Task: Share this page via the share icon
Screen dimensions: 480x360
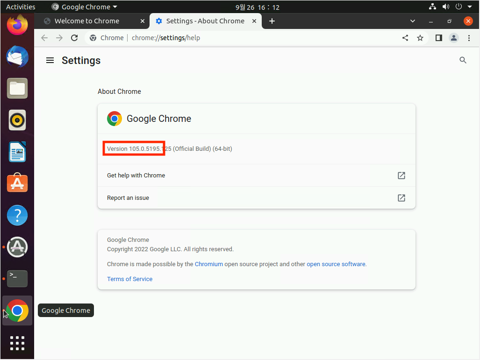Action: point(405,38)
